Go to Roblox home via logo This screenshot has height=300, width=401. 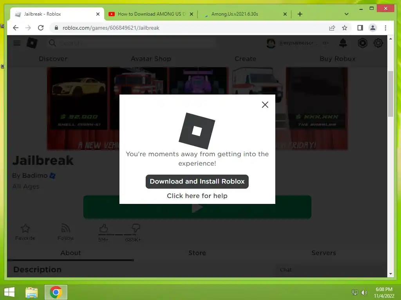pos(32,43)
